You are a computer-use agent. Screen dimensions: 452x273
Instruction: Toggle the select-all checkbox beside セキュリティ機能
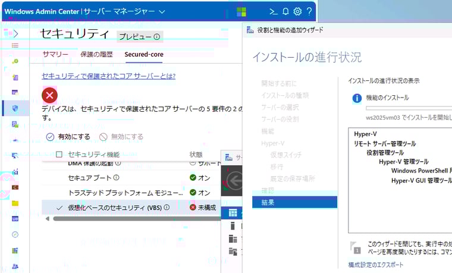pyautogui.click(x=59, y=155)
